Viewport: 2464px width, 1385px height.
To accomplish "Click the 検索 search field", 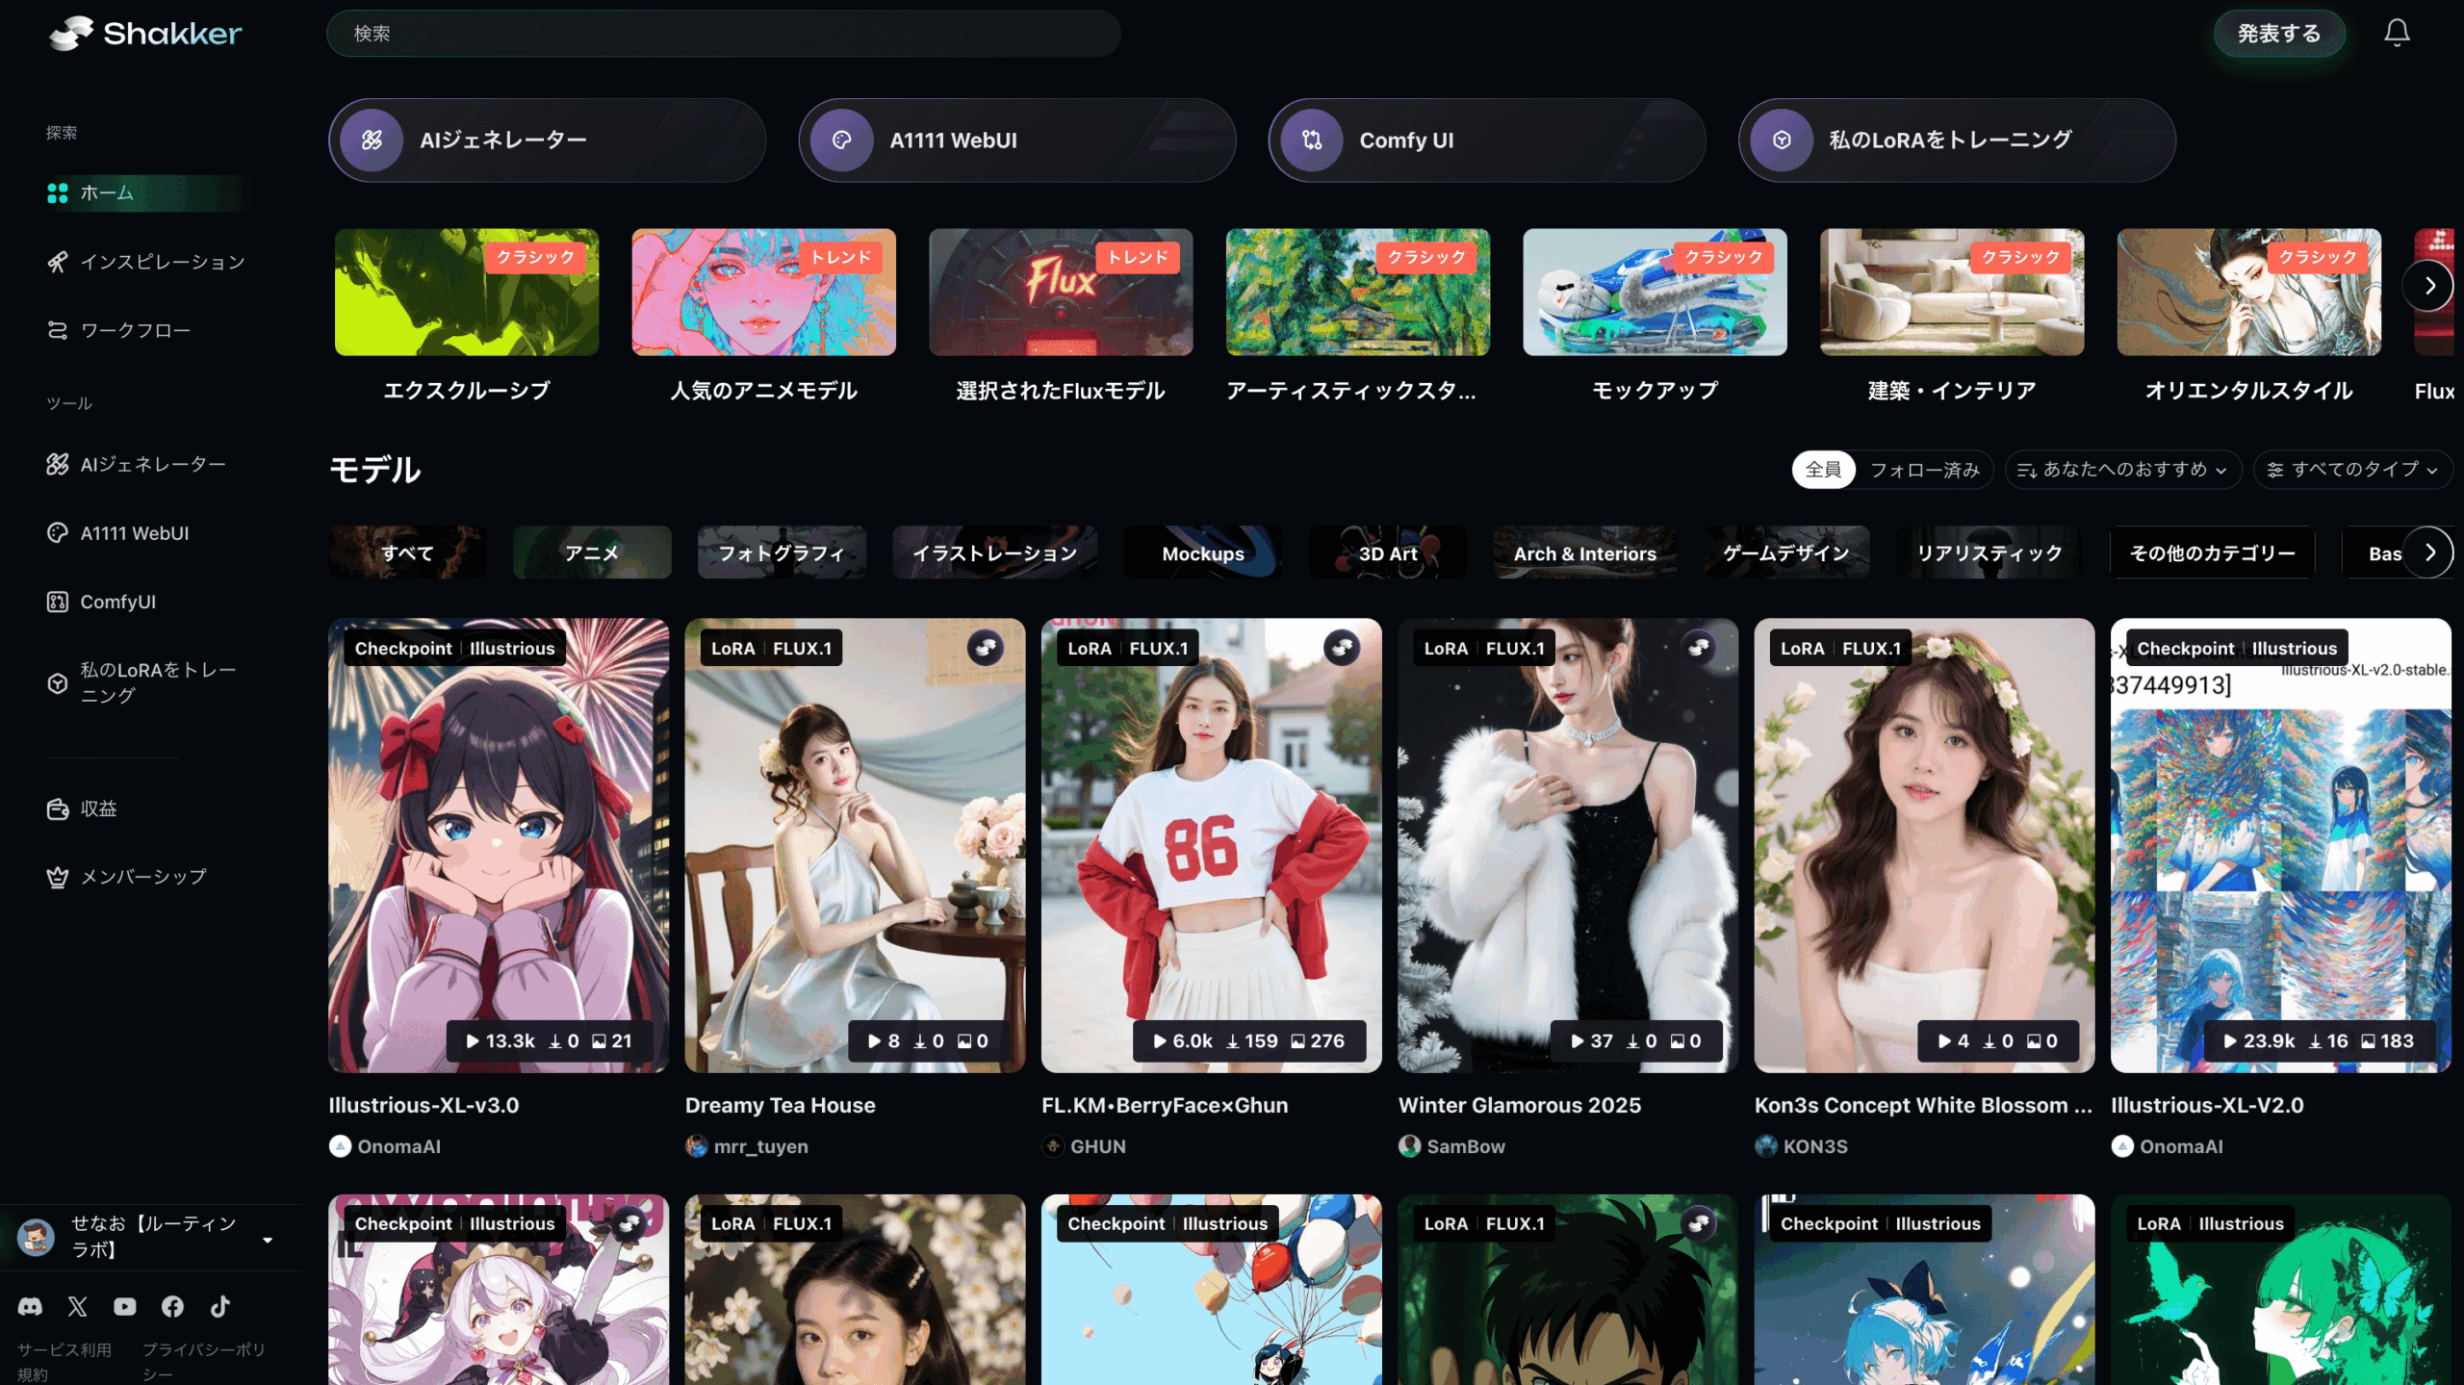I will (x=723, y=34).
